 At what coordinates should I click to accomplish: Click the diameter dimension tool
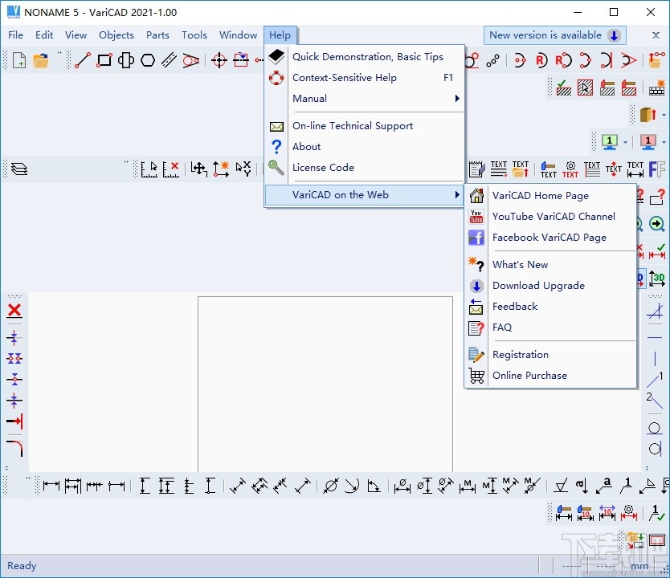point(331,486)
